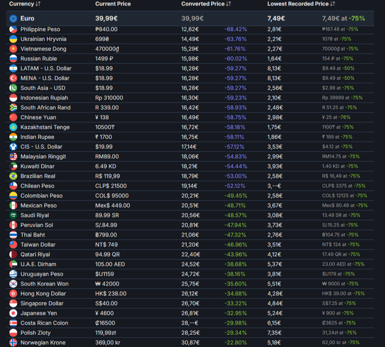Select the Philippine Peso currency name
The width and height of the screenshot is (385, 347).
40,29
